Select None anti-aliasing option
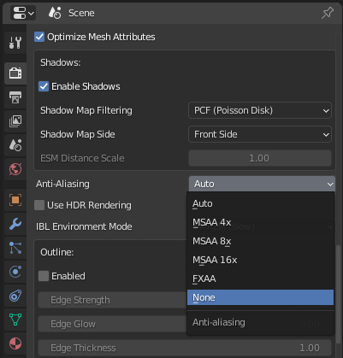The image size is (343, 358). [260, 297]
